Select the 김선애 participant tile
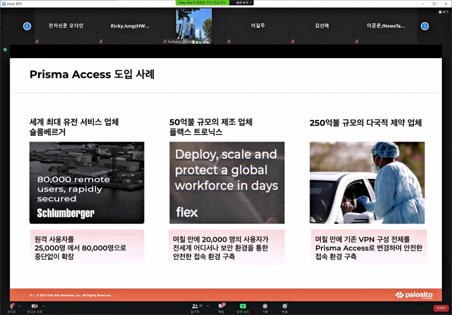The image size is (452, 315). click(x=321, y=26)
